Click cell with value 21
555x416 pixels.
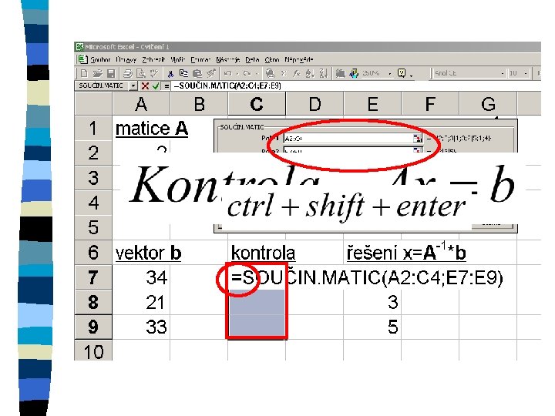(141, 302)
